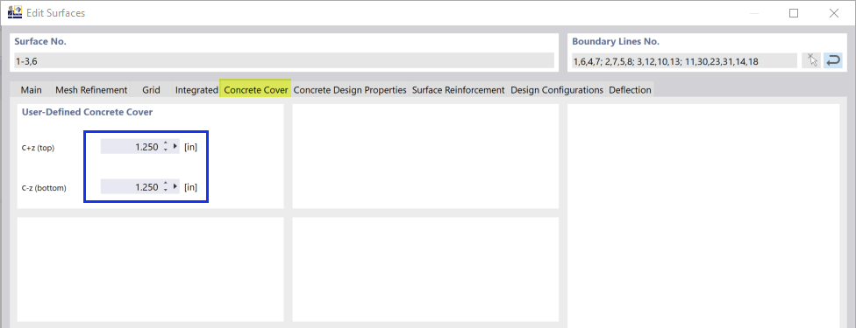
Task: Click the [in] unit beside the top cover
Action: coord(190,147)
